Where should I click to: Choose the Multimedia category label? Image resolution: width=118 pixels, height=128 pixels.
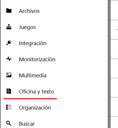click(33, 75)
